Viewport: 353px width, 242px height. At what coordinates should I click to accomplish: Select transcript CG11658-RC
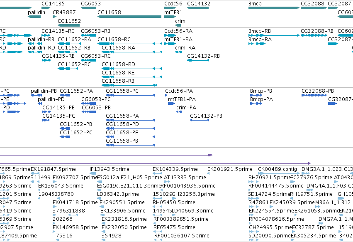pos(114,39)
